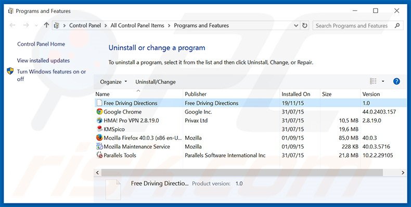Click the search magnifier icon
Viewport: 411px width, 207px height.
[x=397, y=26]
